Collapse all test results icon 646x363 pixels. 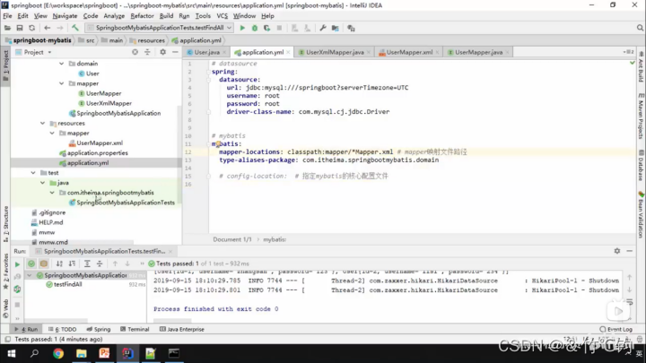(x=100, y=264)
